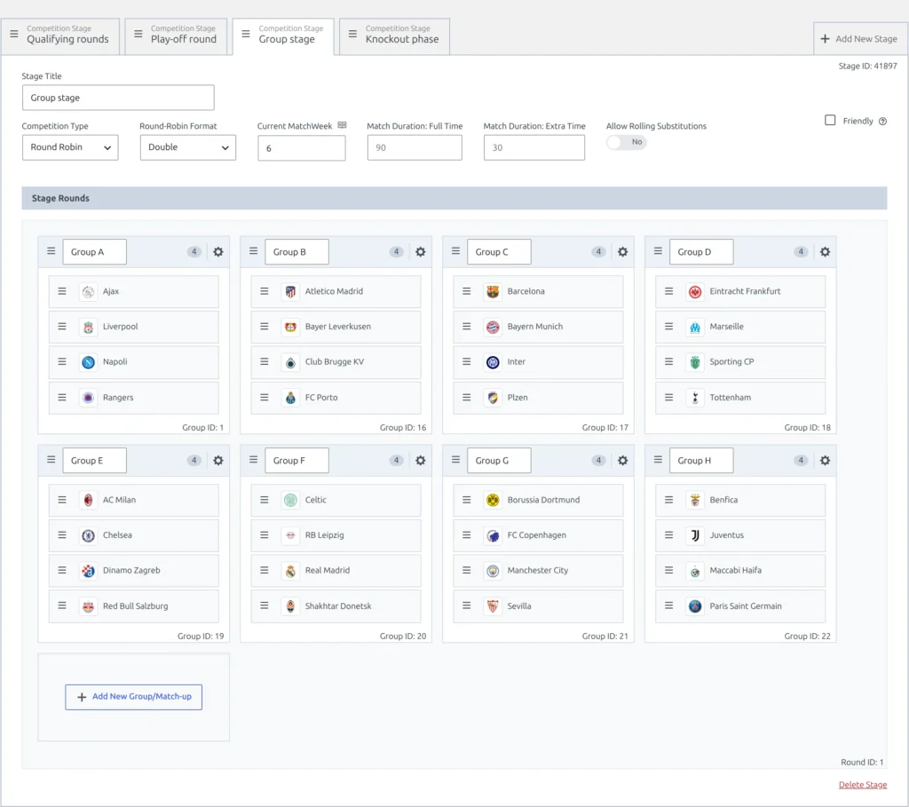909x807 pixels.
Task: Click the Paris Saint Germain crest
Action: 695,606
